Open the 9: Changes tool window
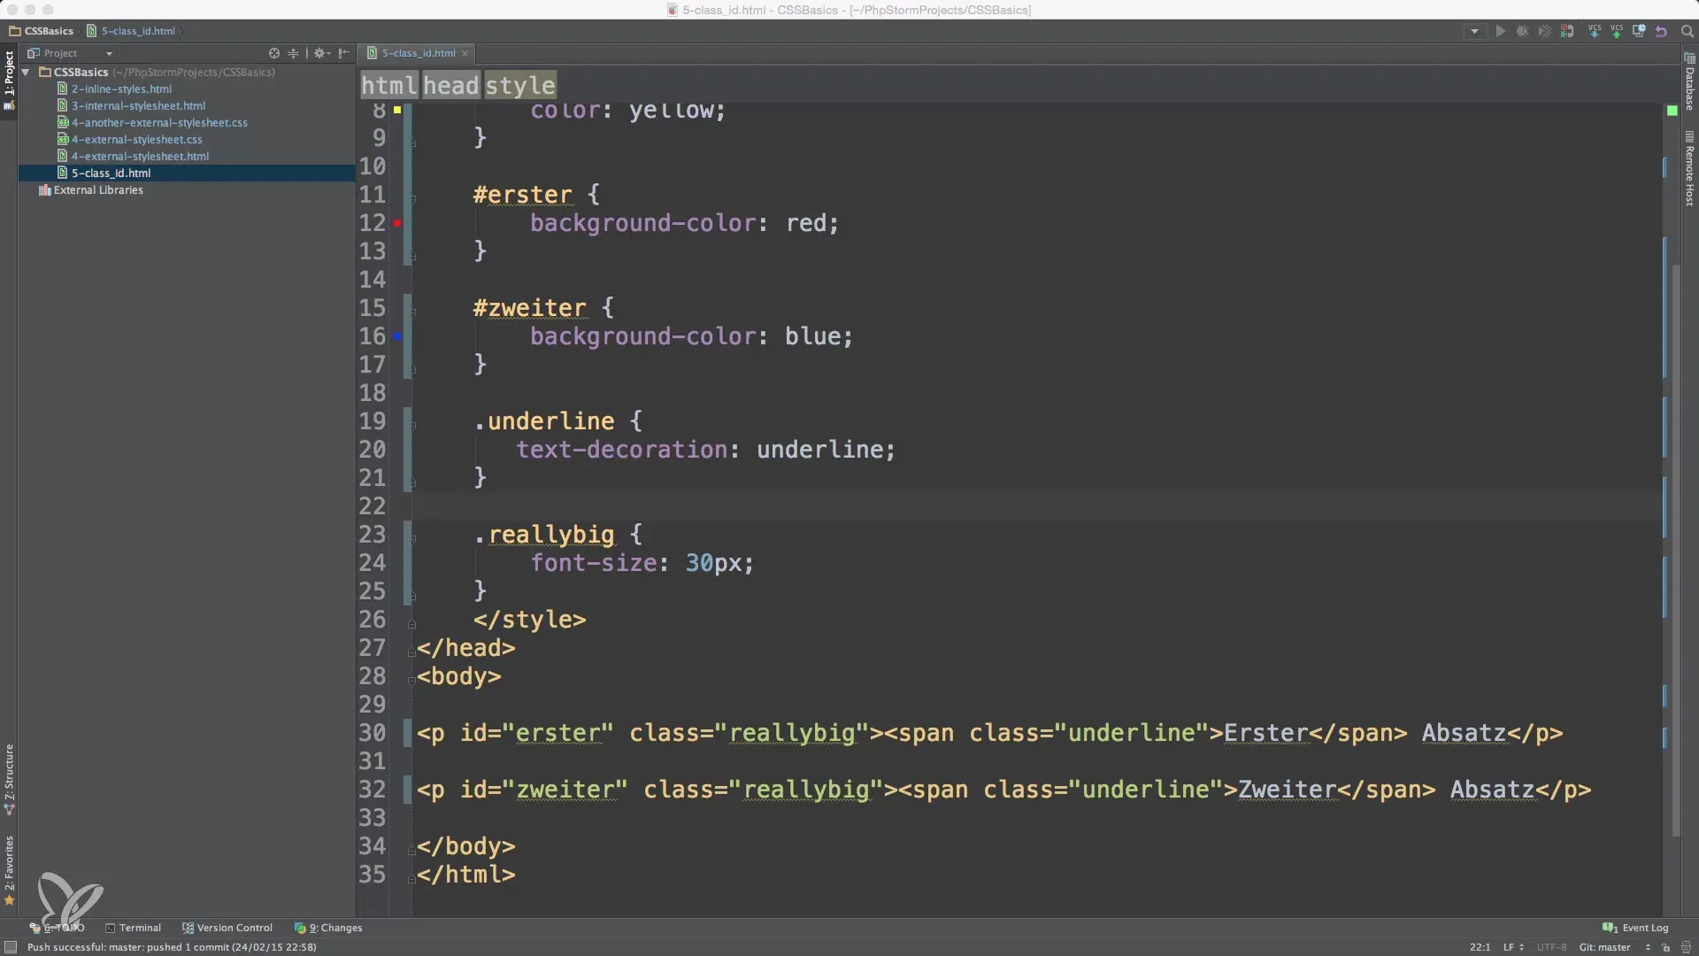 click(x=328, y=928)
